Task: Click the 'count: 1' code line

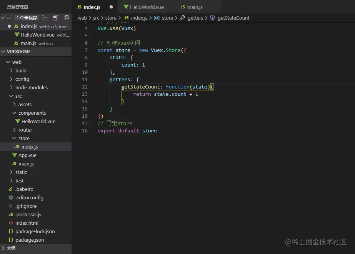Action: [x=133, y=65]
